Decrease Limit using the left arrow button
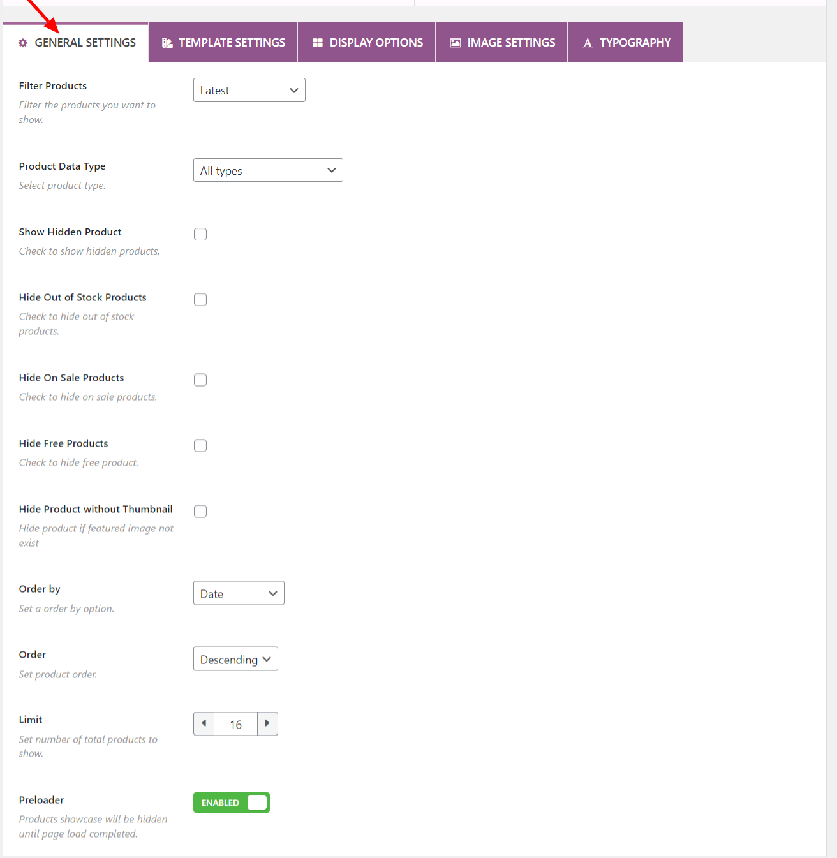The width and height of the screenshot is (837, 858). pos(204,723)
